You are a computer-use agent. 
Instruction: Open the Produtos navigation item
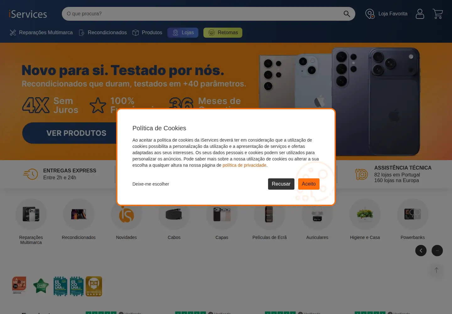[147, 33]
